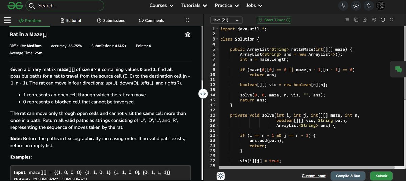406x181 pixels.
Task: Open the Java (21) language dropdown
Action: 226,20
